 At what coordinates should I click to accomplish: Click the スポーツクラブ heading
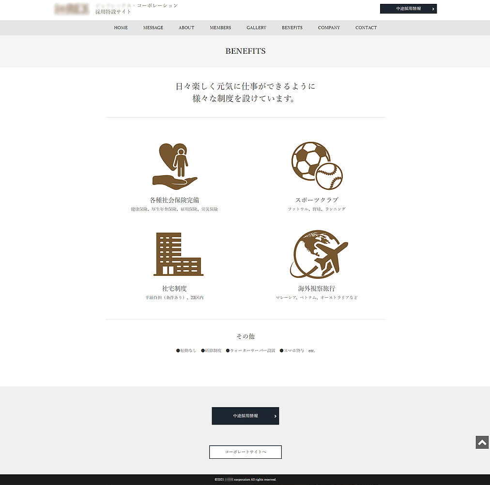(x=317, y=200)
